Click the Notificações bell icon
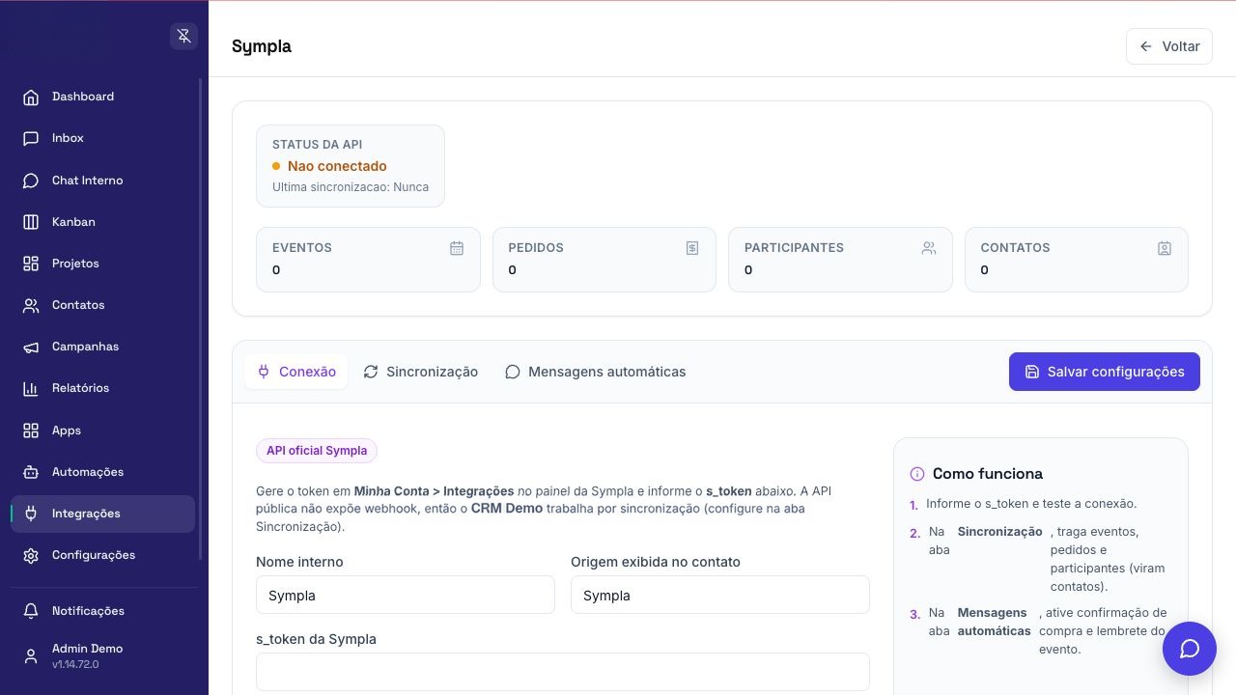This screenshot has width=1236, height=695. tap(31, 611)
